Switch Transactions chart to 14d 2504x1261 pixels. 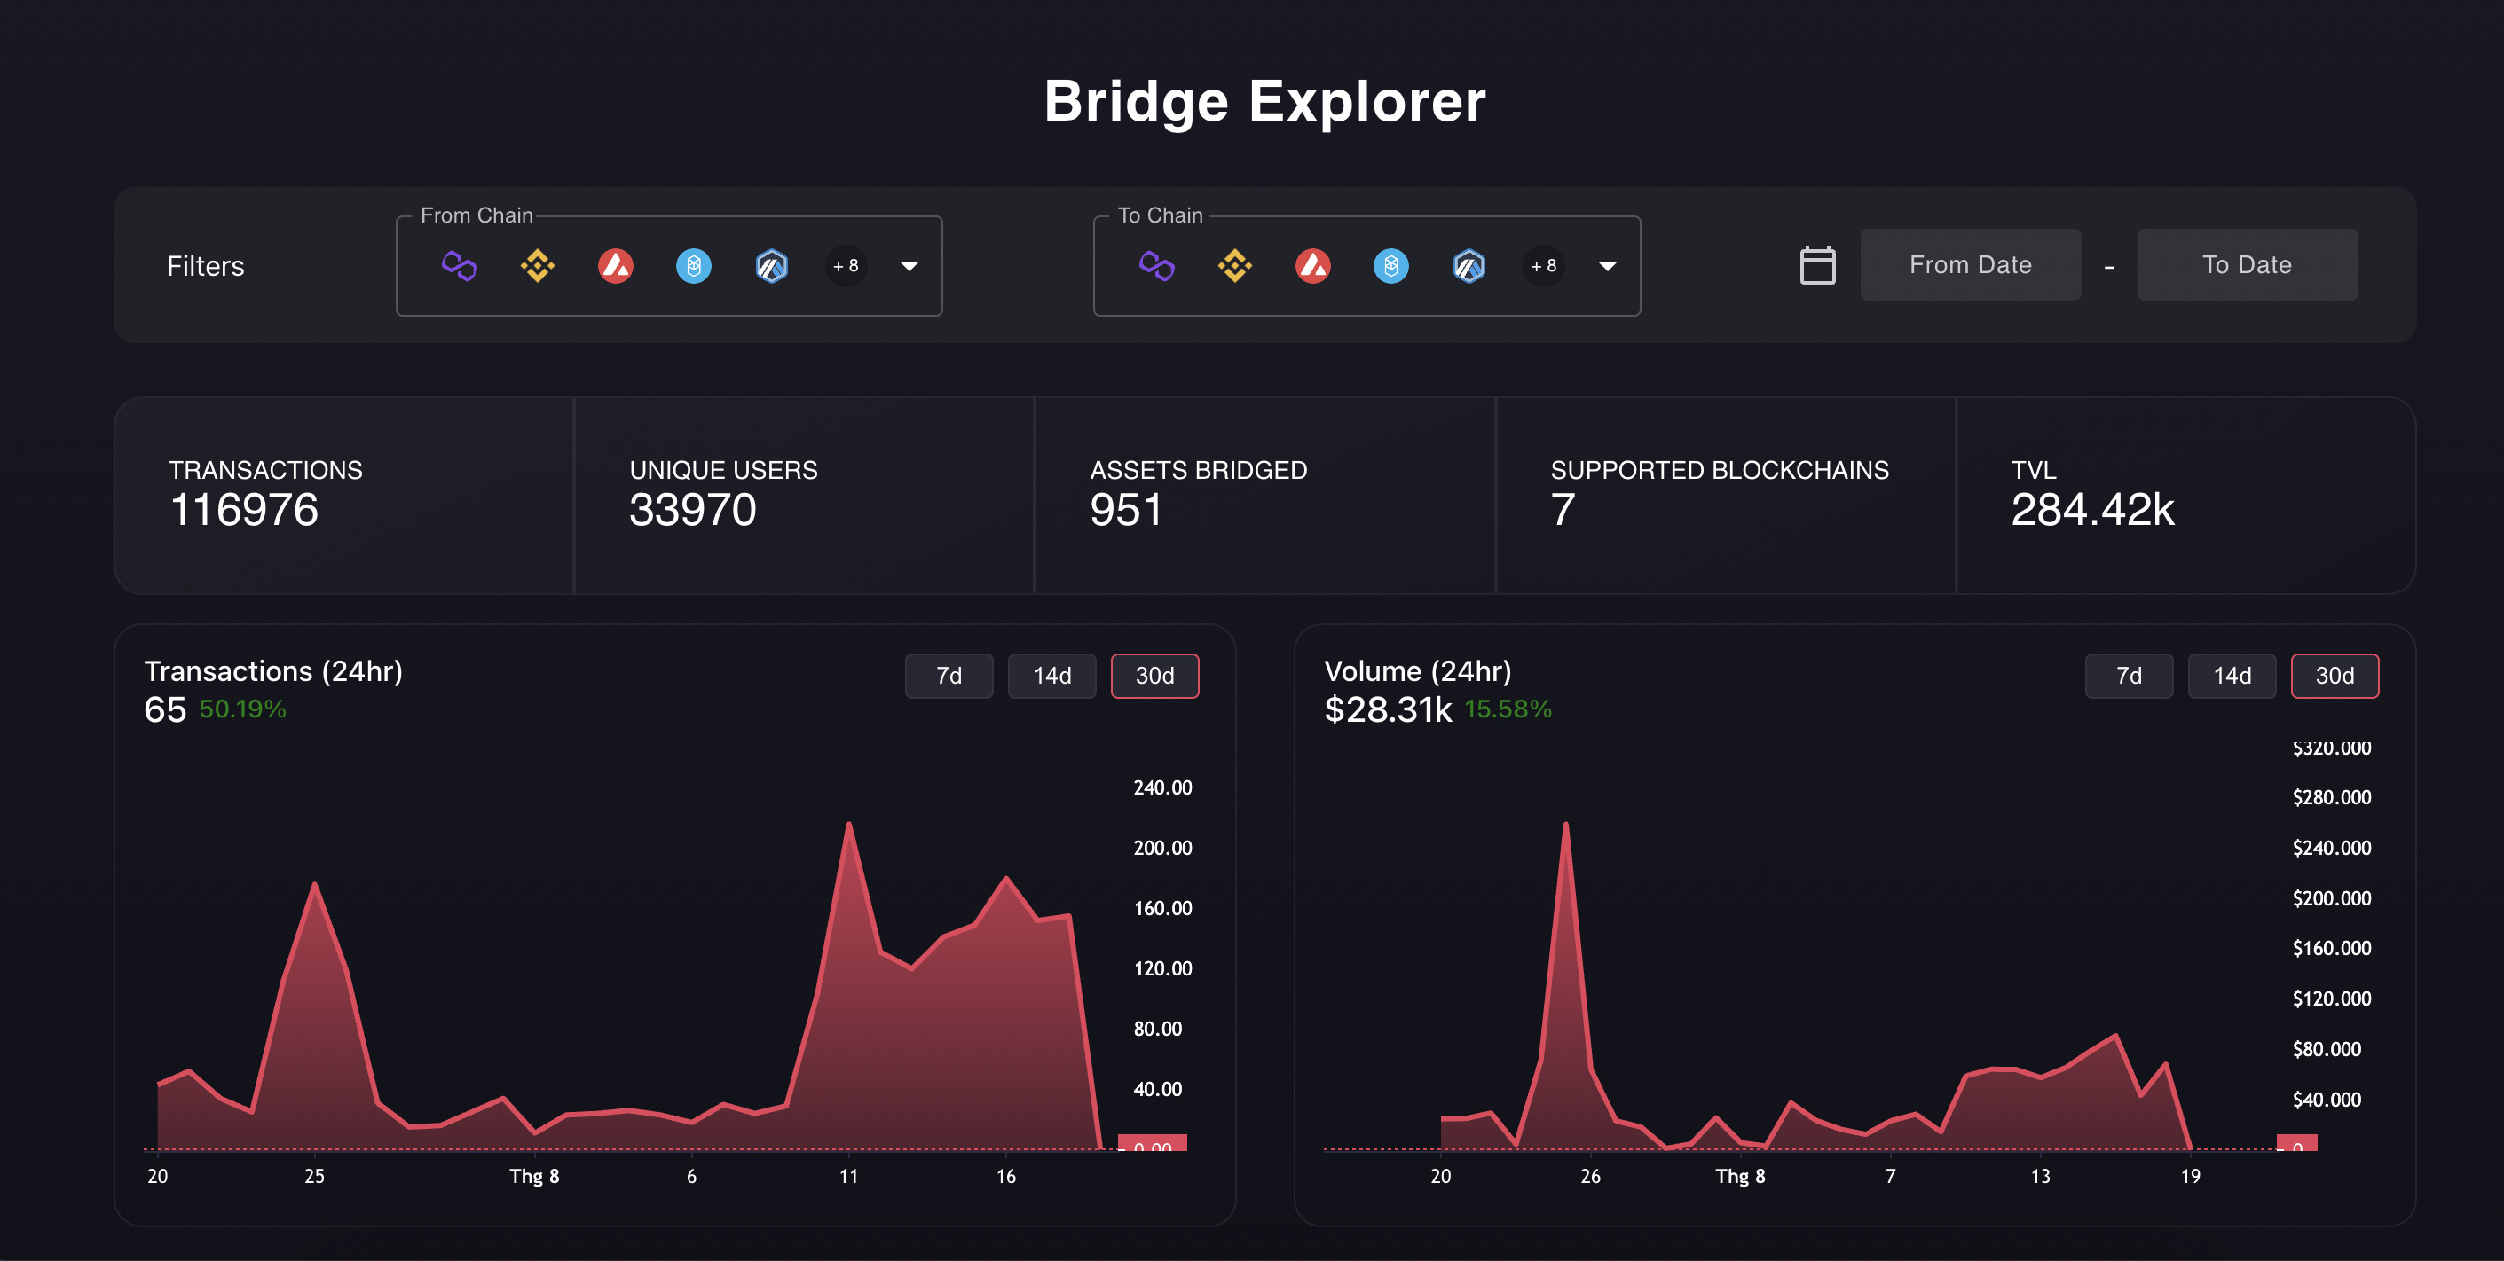pos(1051,675)
